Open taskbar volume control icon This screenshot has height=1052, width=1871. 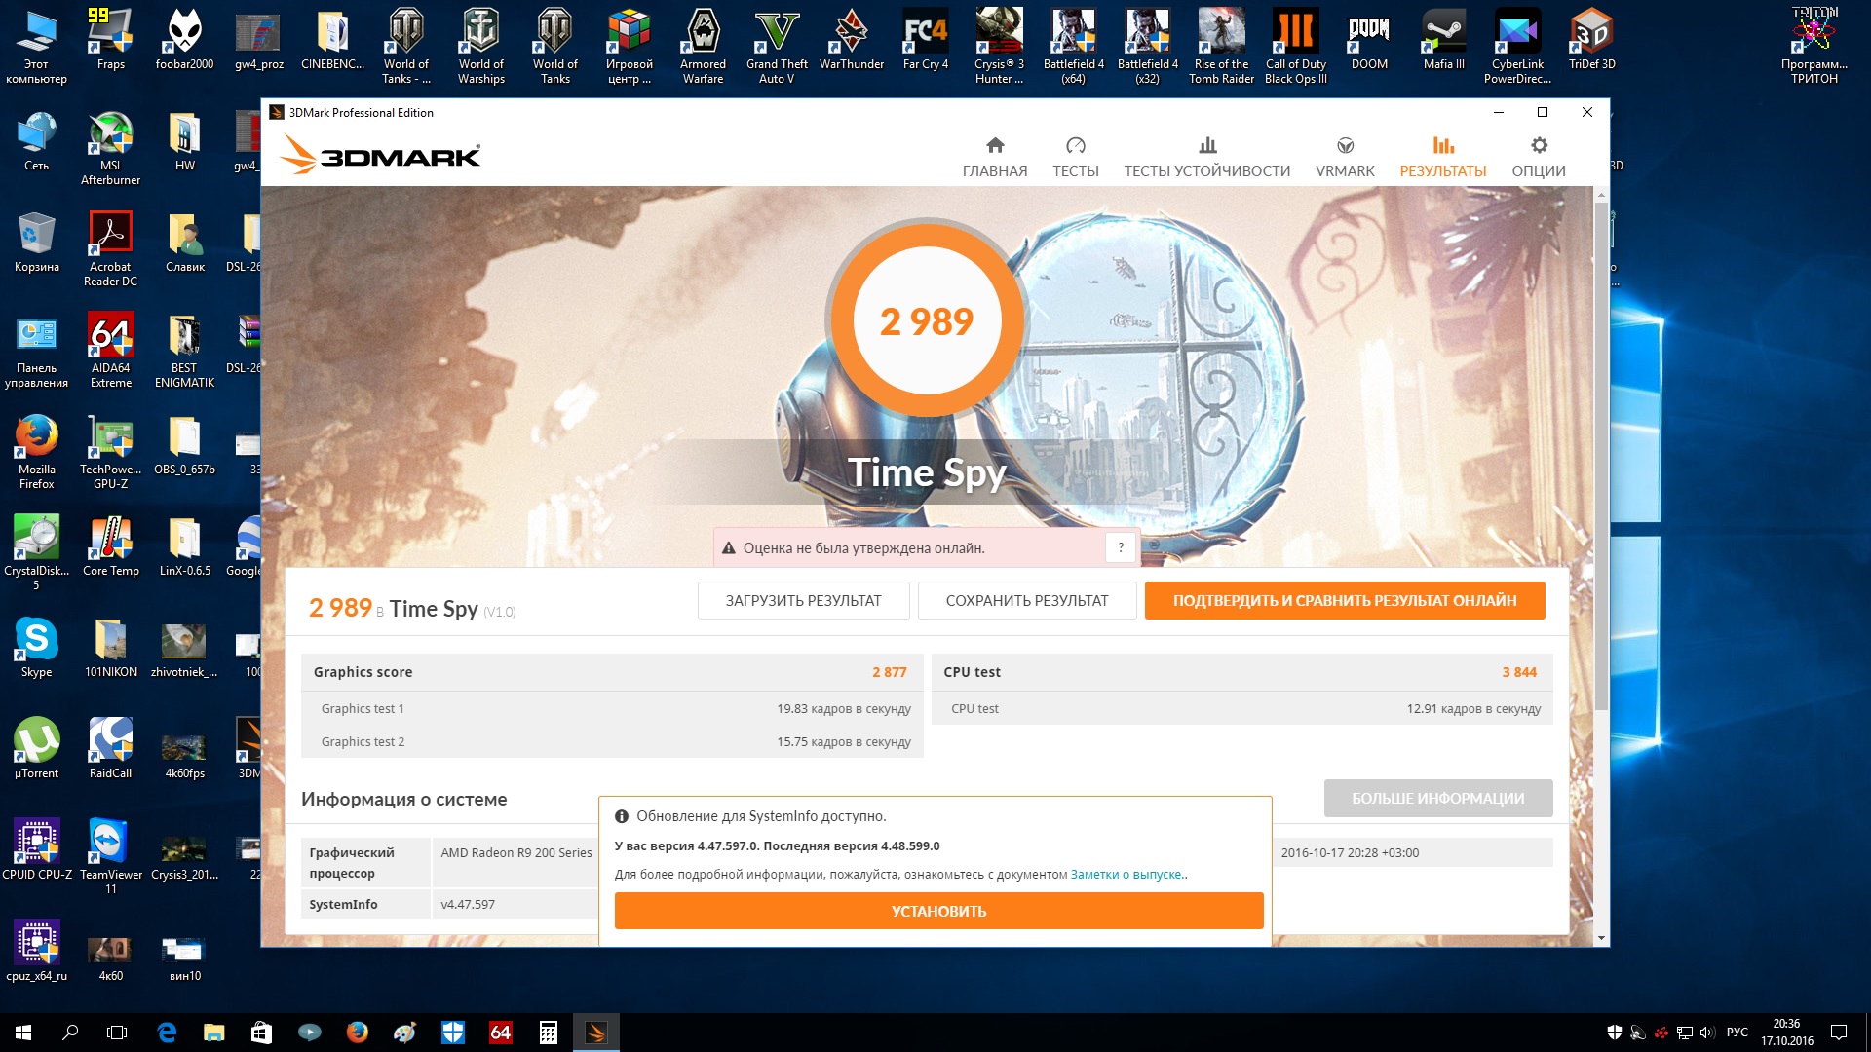pos(1706,1033)
